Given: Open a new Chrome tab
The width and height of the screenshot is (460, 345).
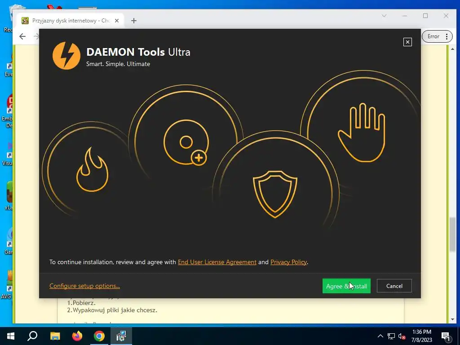Looking at the screenshot, I should click(x=134, y=21).
